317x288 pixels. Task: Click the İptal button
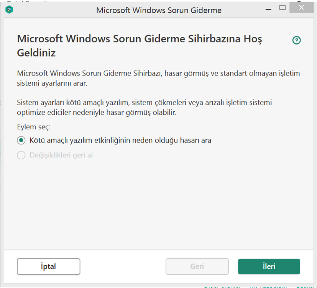(49, 266)
